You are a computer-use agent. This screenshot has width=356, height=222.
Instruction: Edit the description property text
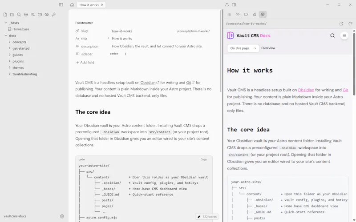pos(157,46)
